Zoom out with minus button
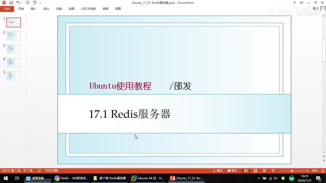This screenshot has width=326, height=183. (x=280, y=171)
